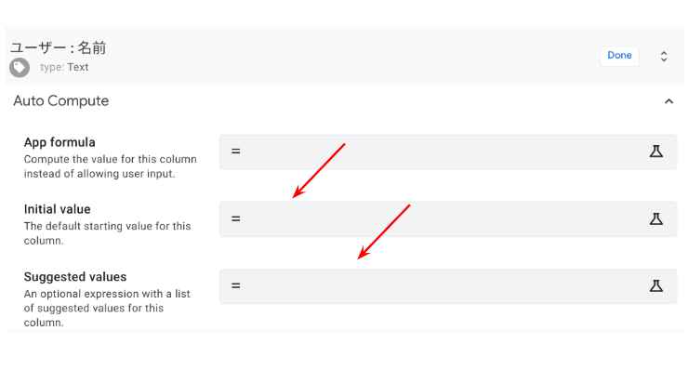The image size is (688, 370).
Task: Open expression assistant flask for App formula
Action: tap(656, 152)
